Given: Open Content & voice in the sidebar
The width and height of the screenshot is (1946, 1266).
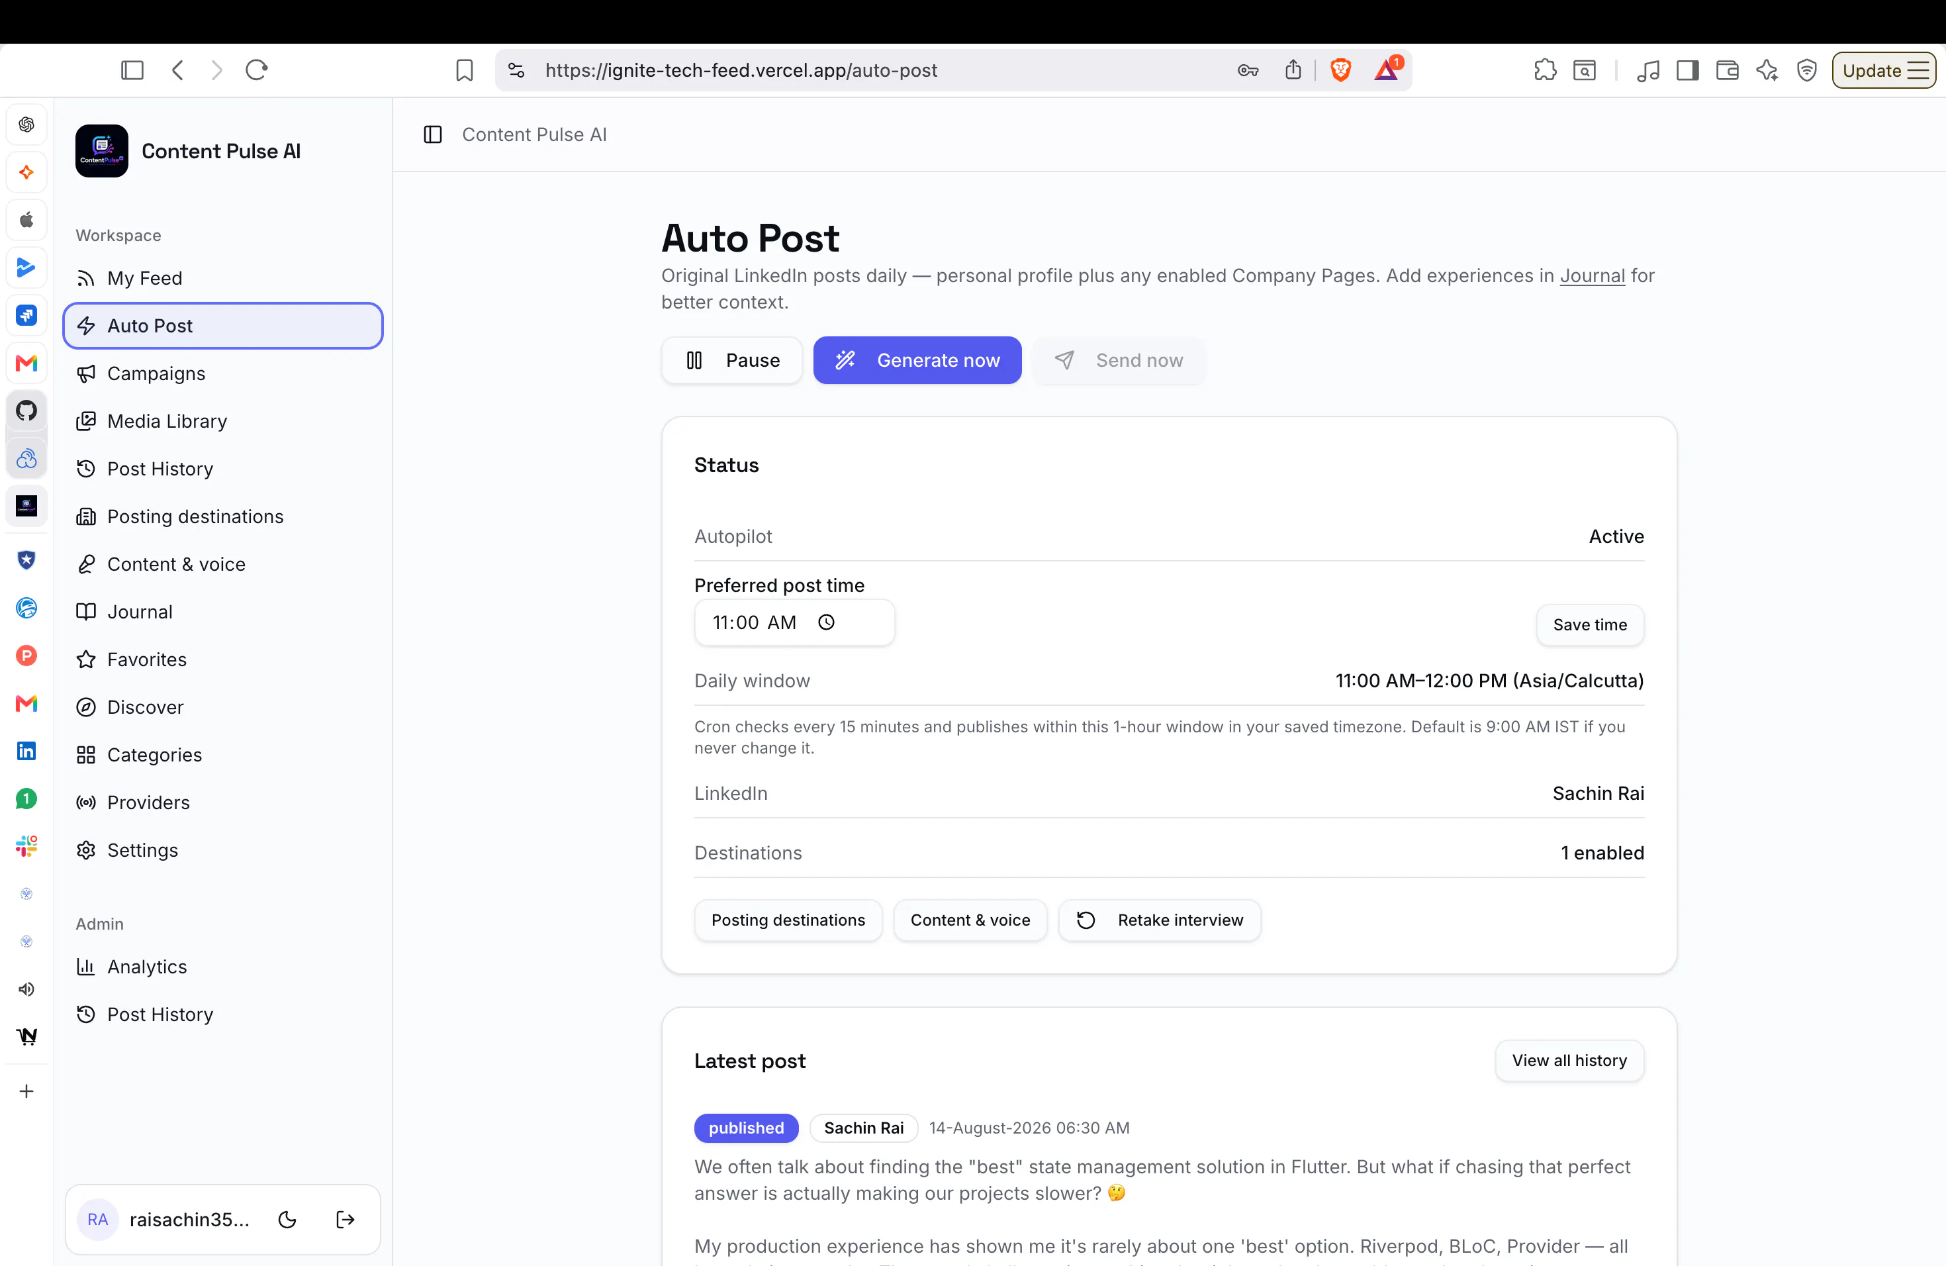Looking at the screenshot, I should pyautogui.click(x=222, y=564).
